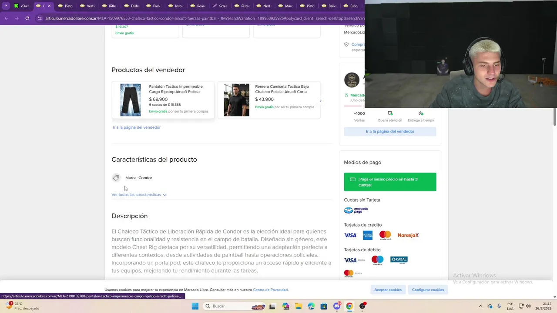Open Microsoft Edge from the taskbar
Screen dimensions: 557x313
(311, 306)
